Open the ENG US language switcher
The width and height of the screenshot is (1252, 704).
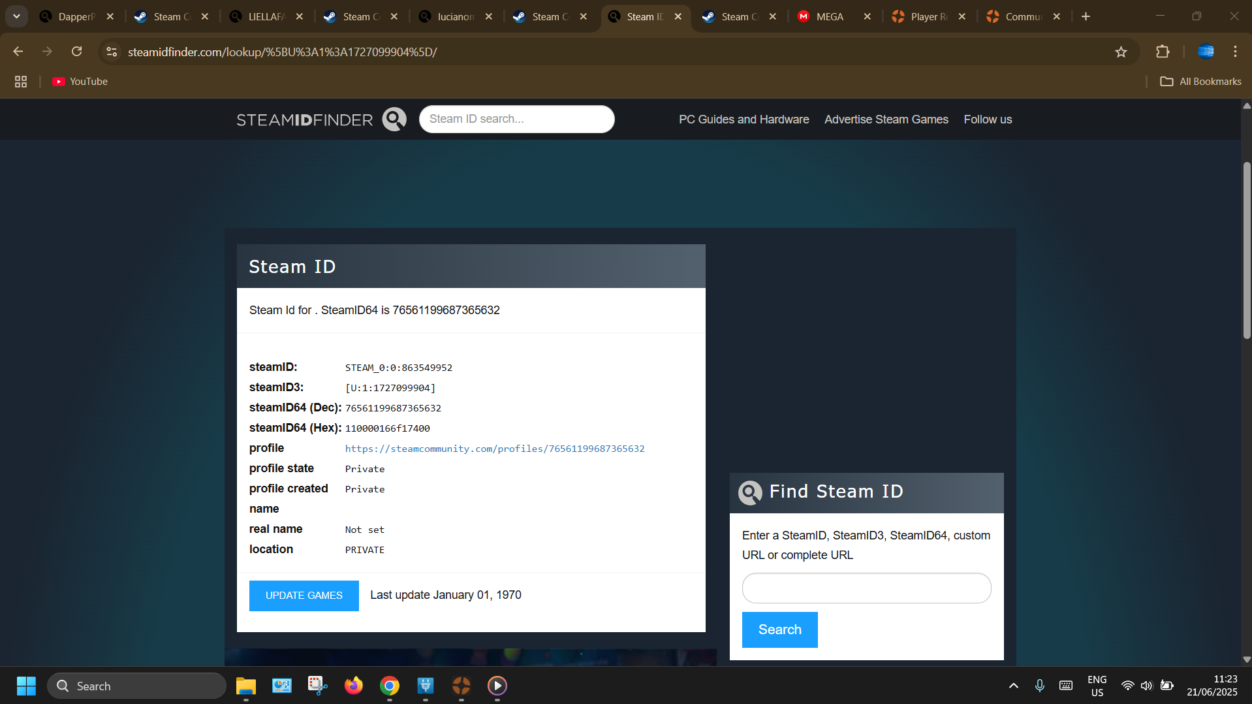click(x=1097, y=686)
